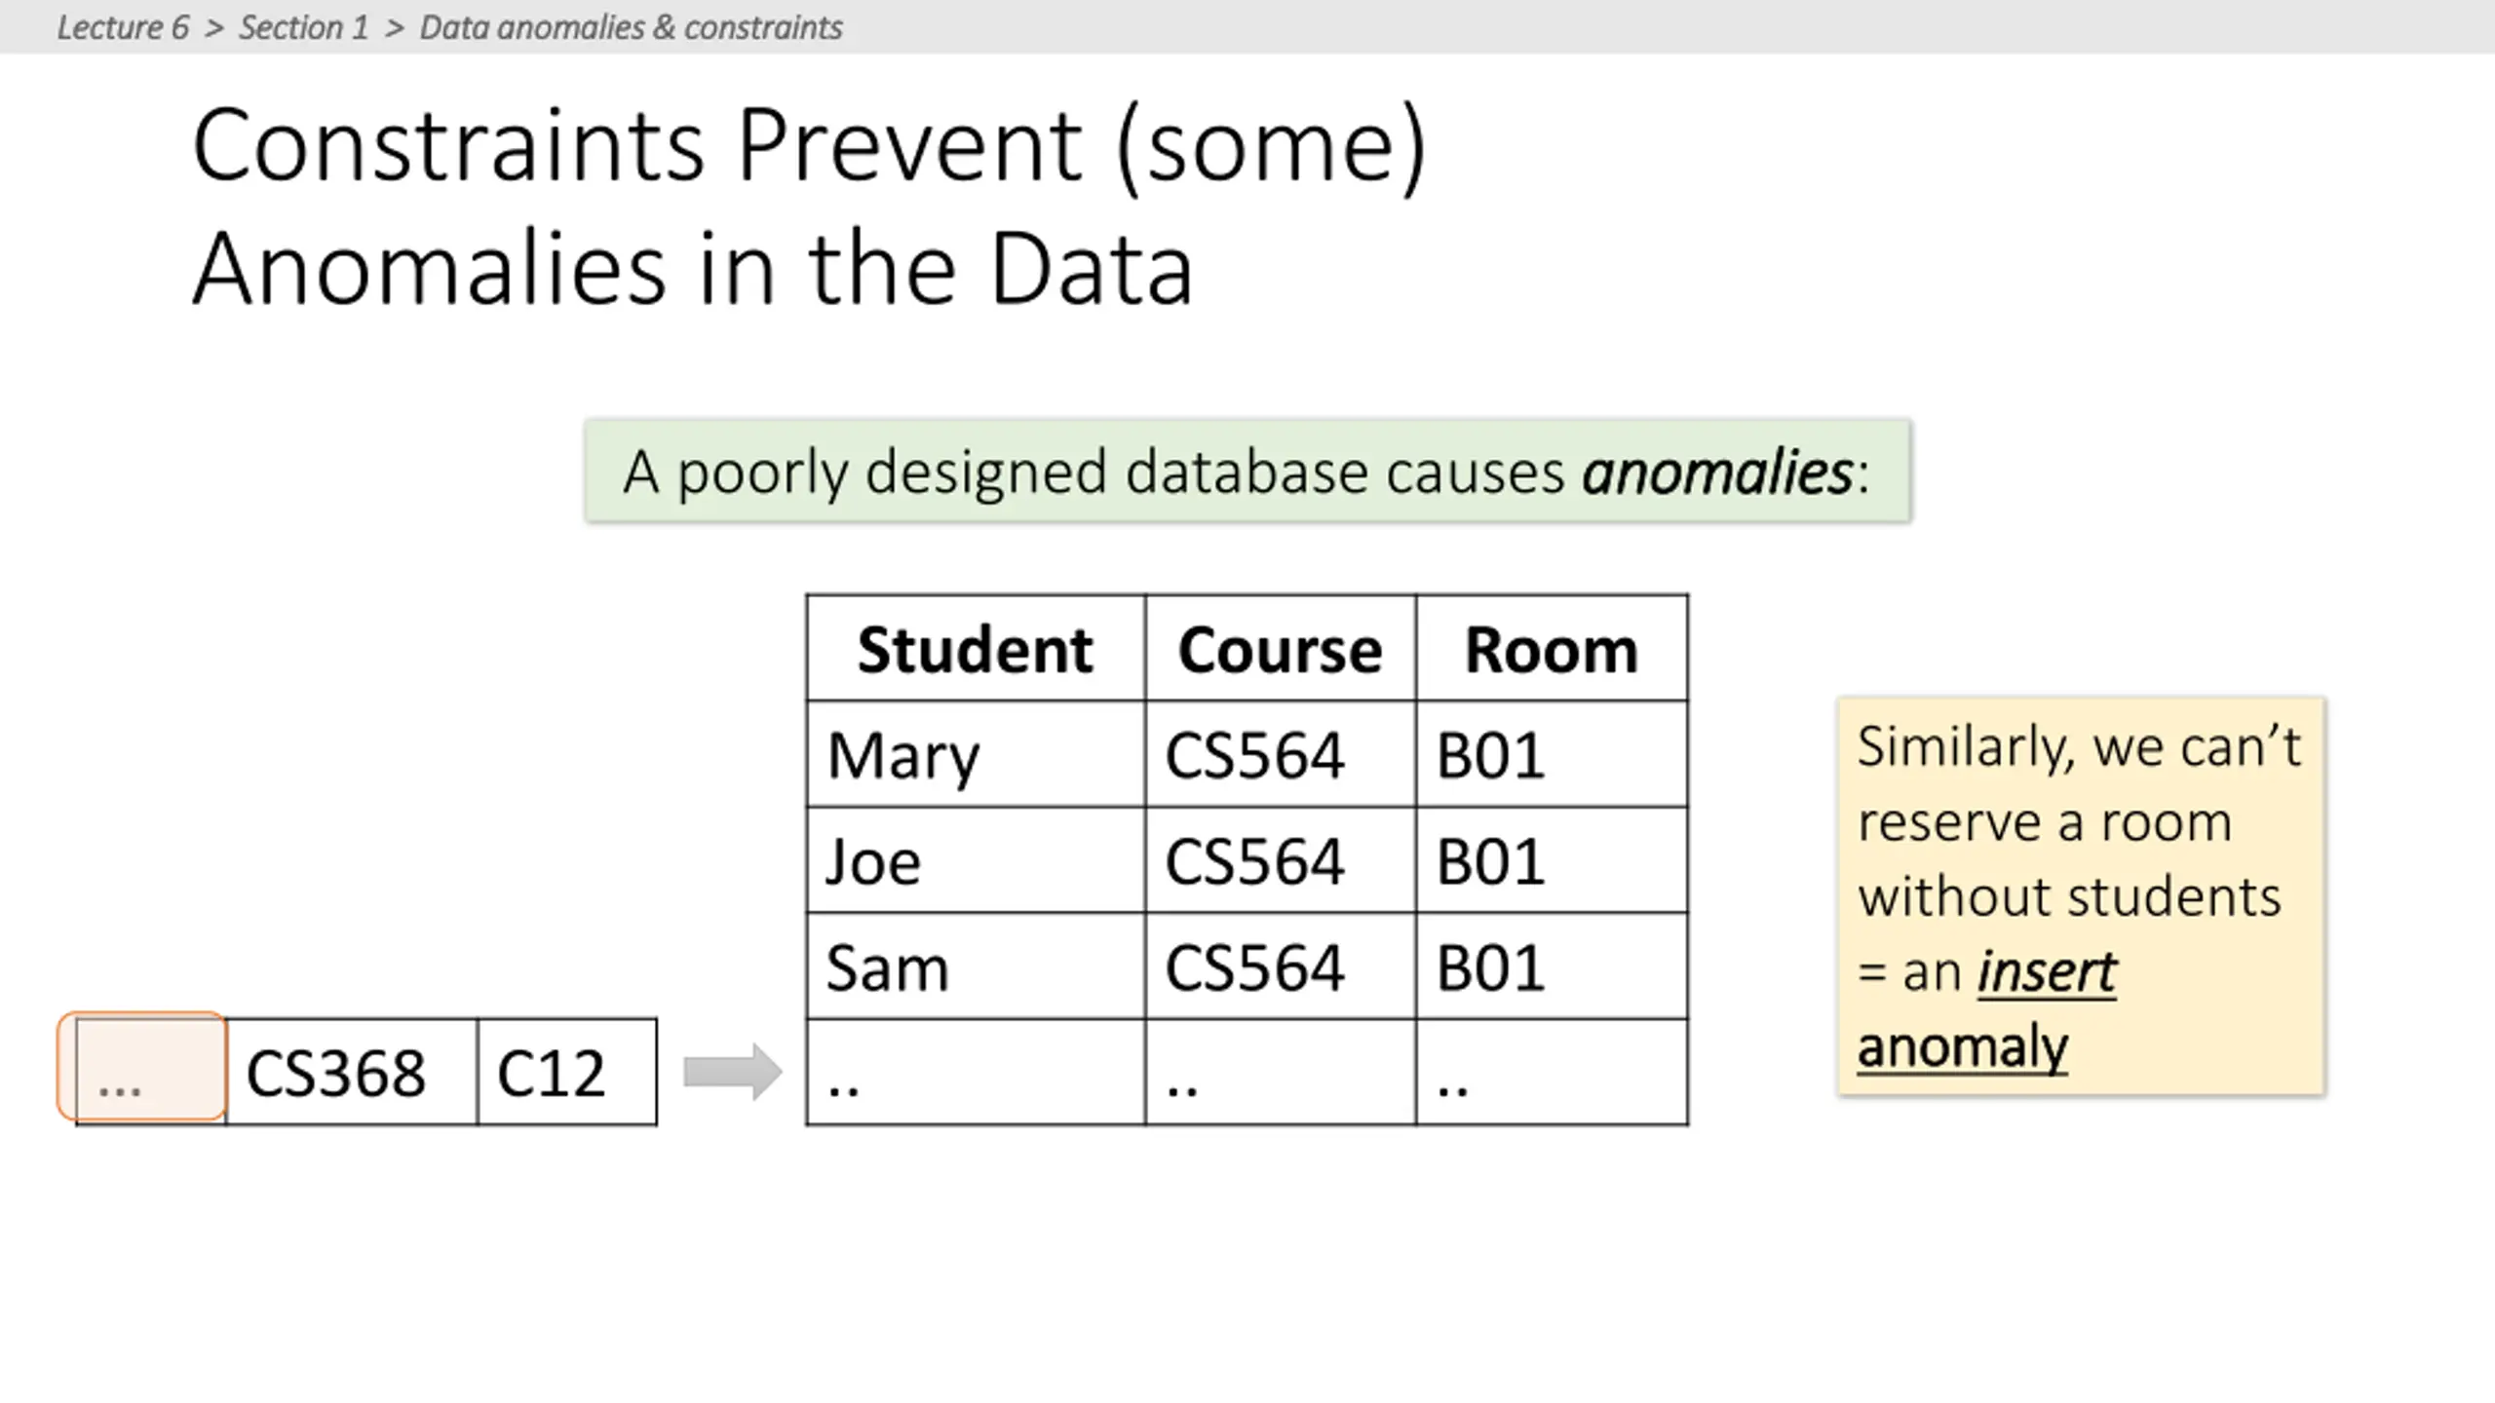Screen dimensions: 2495x1403
Task: Select the Sam table cell
Action: click(975, 967)
